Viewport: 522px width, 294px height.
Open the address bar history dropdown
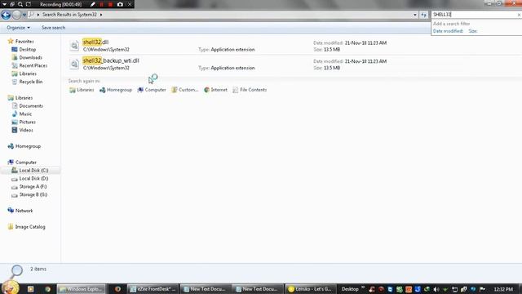tap(415, 15)
